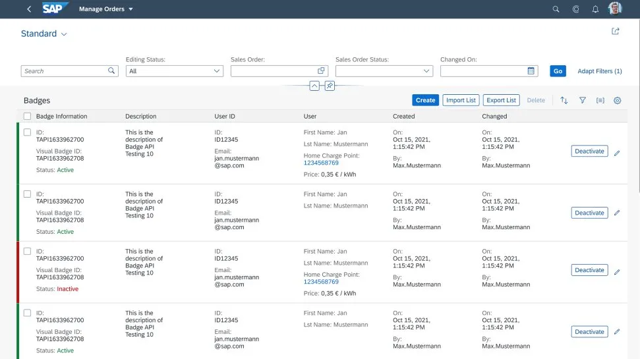
Task: Select checkbox of the Inactive badge row
Action: tap(27, 252)
